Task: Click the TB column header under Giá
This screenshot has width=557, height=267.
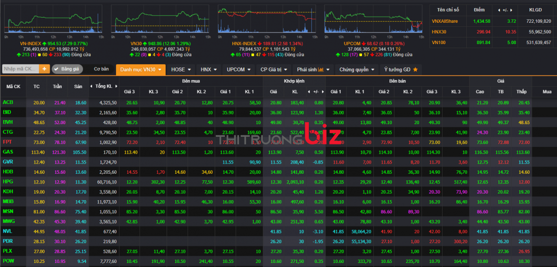Action: (x=500, y=92)
